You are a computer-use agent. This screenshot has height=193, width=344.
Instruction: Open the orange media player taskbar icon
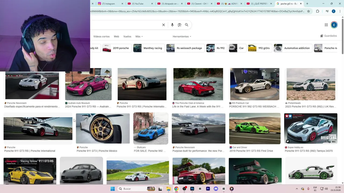[232, 189]
